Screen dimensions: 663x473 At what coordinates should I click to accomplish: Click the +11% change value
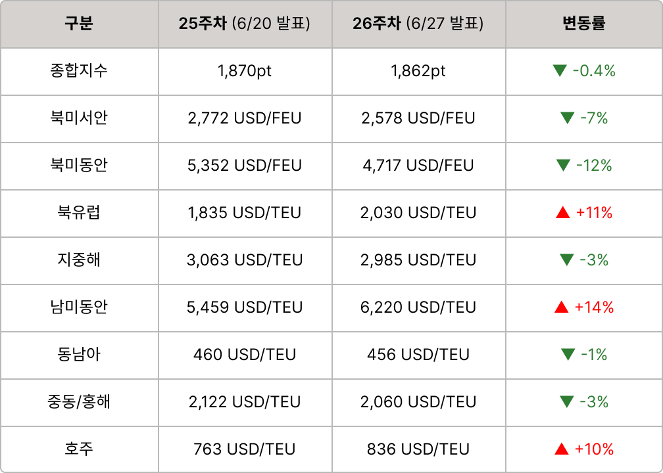tap(594, 213)
